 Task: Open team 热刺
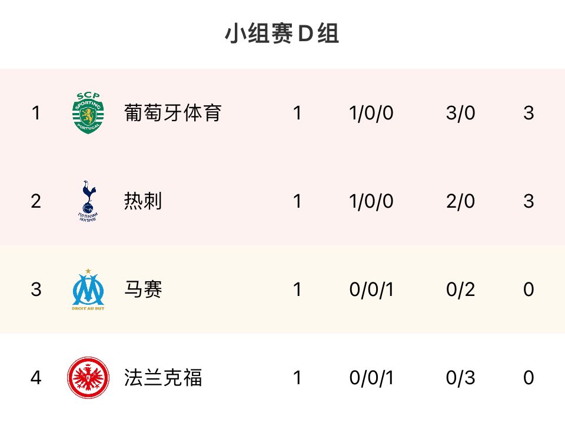(142, 201)
